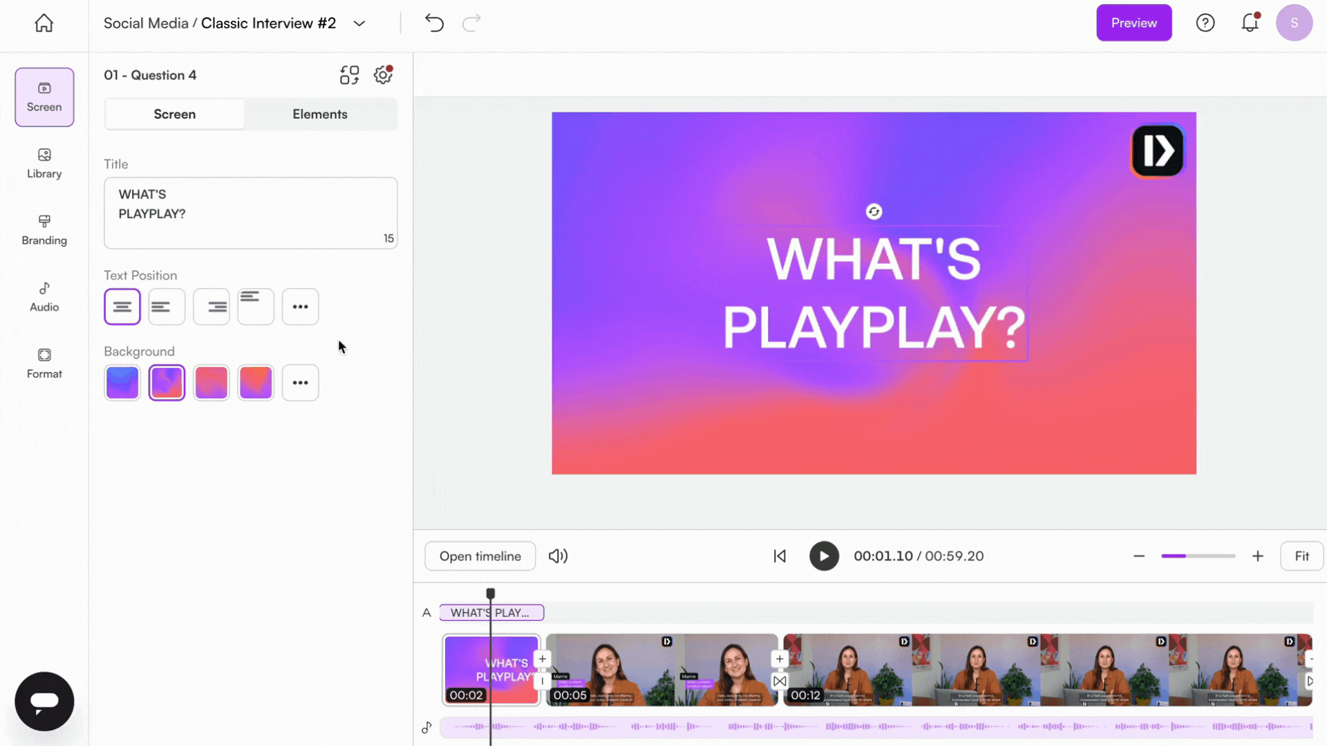Image resolution: width=1327 pixels, height=746 pixels.
Task: Go to the home page icon
Action: [x=44, y=23]
